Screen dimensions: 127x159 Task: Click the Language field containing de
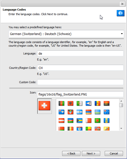click(x=80, y=53)
